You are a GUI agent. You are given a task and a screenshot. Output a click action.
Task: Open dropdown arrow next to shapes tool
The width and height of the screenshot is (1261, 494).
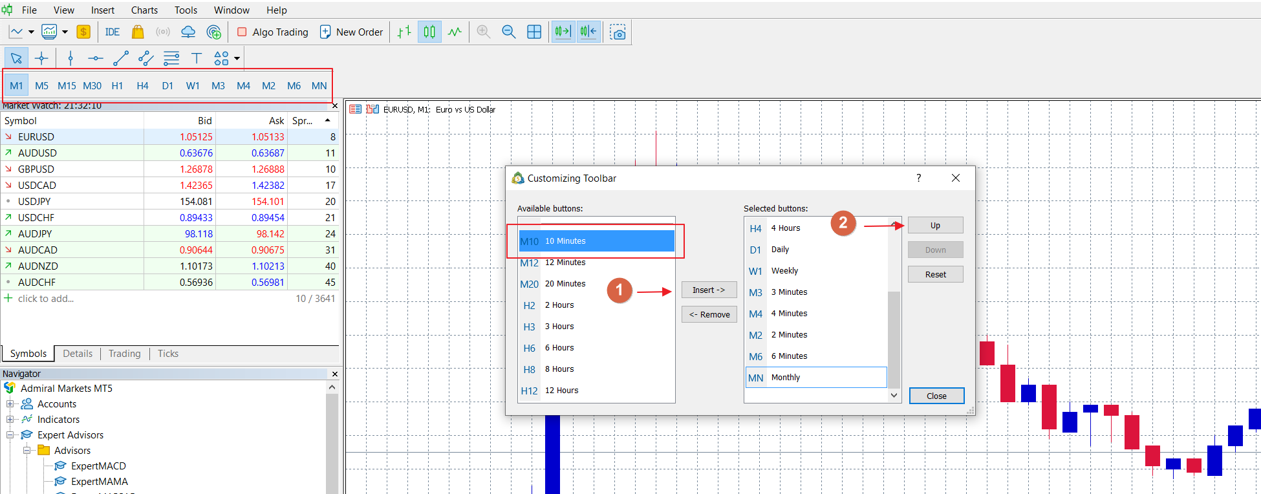point(237,58)
